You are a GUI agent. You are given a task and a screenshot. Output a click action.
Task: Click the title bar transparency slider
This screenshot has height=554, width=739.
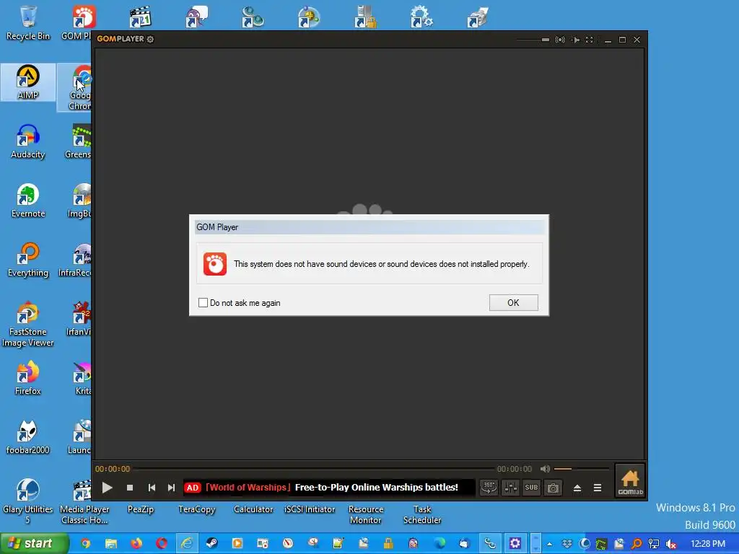[x=533, y=40]
